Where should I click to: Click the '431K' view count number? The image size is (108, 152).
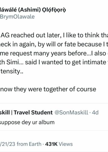click(51, 144)
